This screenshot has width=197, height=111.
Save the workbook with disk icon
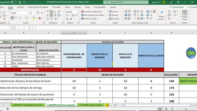[x=20, y=2]
